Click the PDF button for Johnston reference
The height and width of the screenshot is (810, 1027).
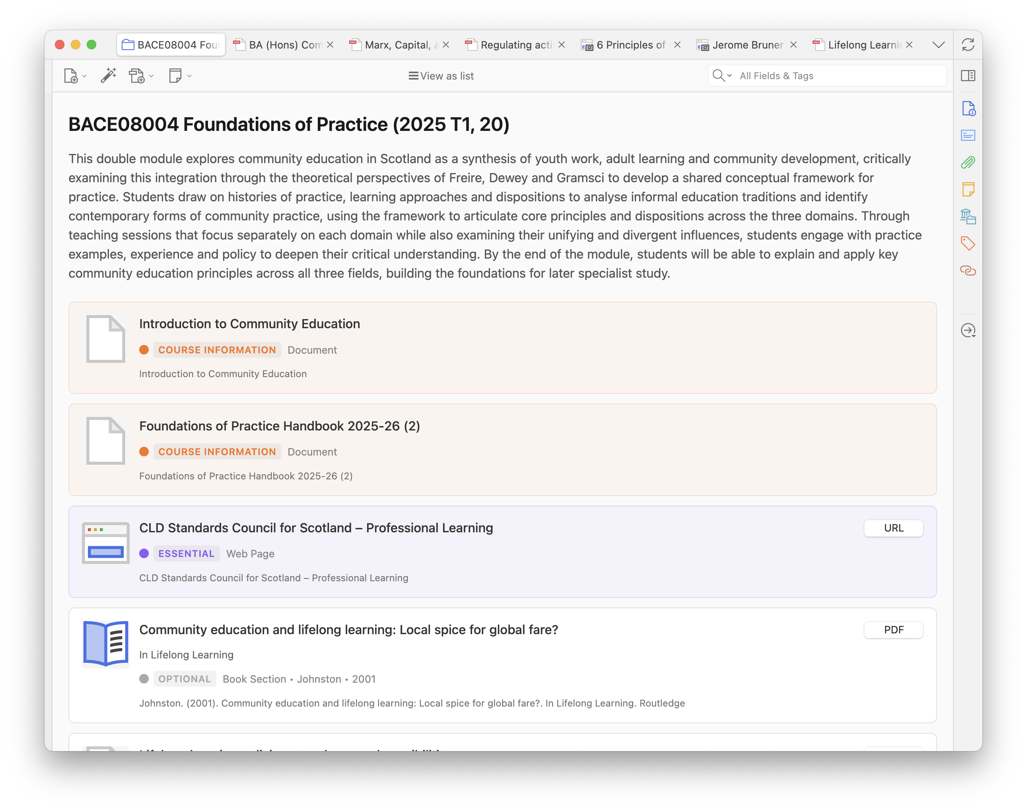893,630
